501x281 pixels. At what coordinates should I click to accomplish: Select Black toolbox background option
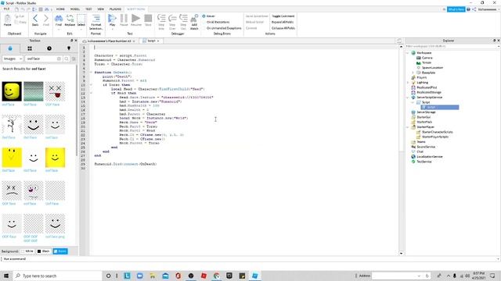[x=44, y=251]
